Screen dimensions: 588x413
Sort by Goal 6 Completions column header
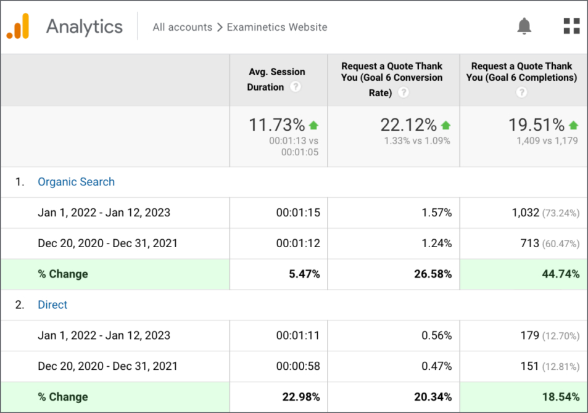click(x=521, y=72)
